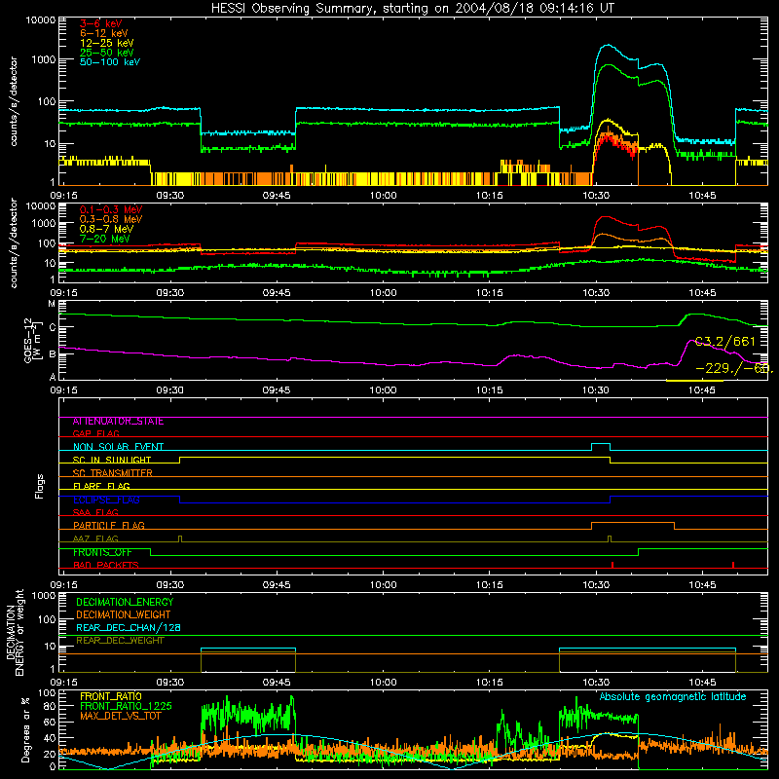Select the BAD_PACKETS flag label
The height and width of the screenshot is (779, 779).
click(106, 565)
